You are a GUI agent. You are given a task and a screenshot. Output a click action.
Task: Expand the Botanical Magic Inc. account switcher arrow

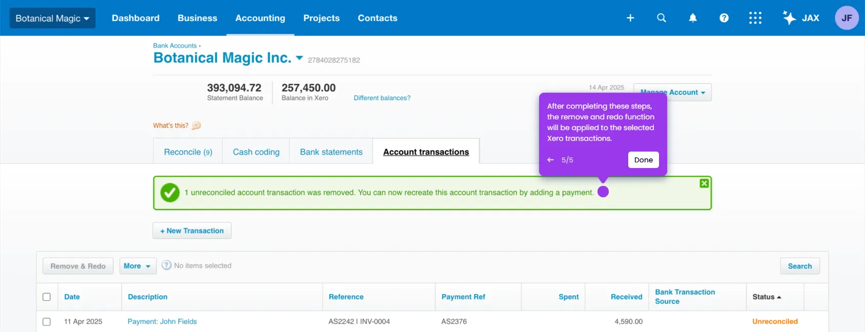click(299, 58)
